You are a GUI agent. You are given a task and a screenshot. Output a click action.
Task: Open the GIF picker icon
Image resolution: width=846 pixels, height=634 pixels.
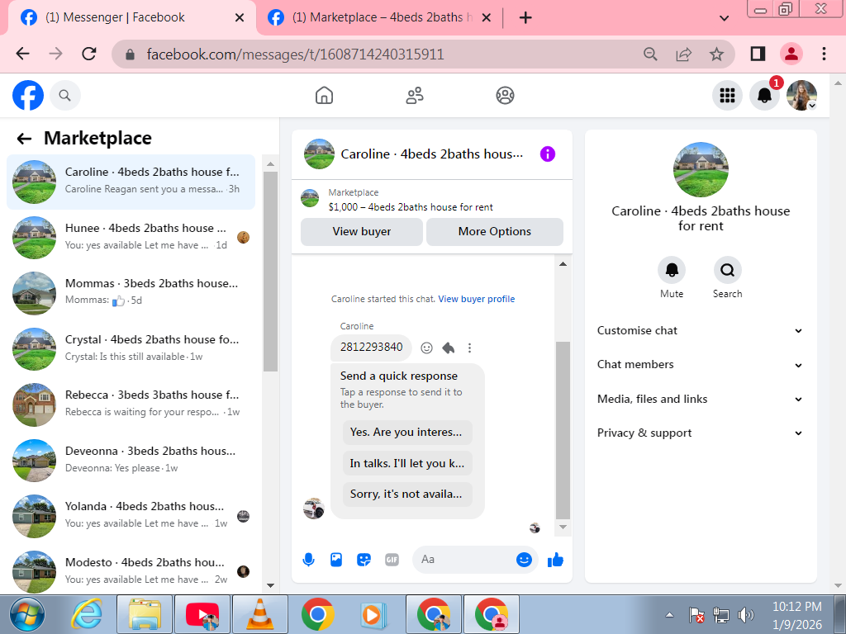pos(392,560)
